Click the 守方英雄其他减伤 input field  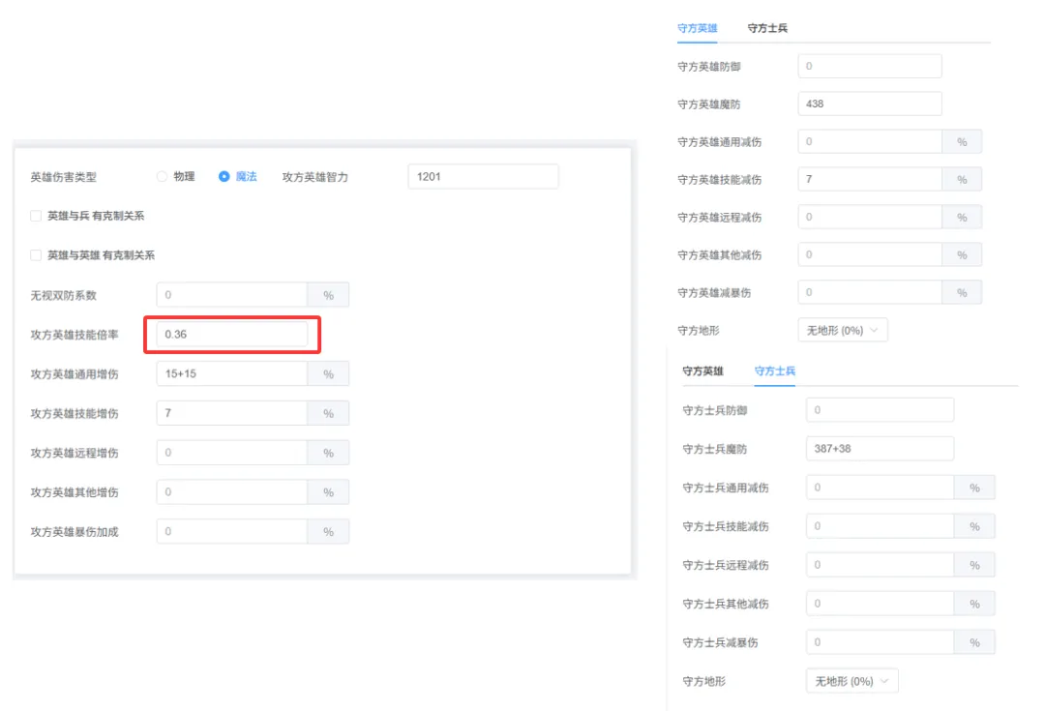pyautogui.click(x=870, y=254)
